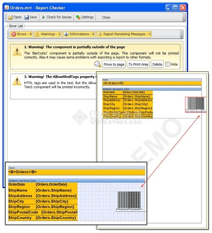The width and height of the screenshot is (212, 233).
Task: Open a report file with the Open button
Action: [15, 17]
